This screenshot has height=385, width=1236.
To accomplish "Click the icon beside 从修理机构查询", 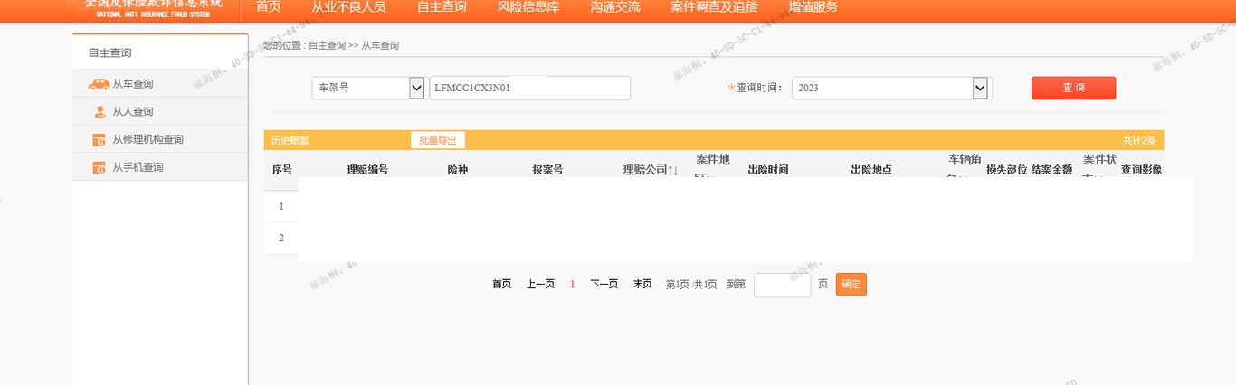I will [100, 140].
